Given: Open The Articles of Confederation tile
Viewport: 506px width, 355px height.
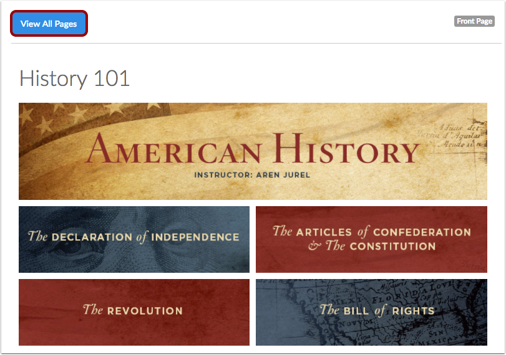Looking at the screenshot, I should coord(371,239).
